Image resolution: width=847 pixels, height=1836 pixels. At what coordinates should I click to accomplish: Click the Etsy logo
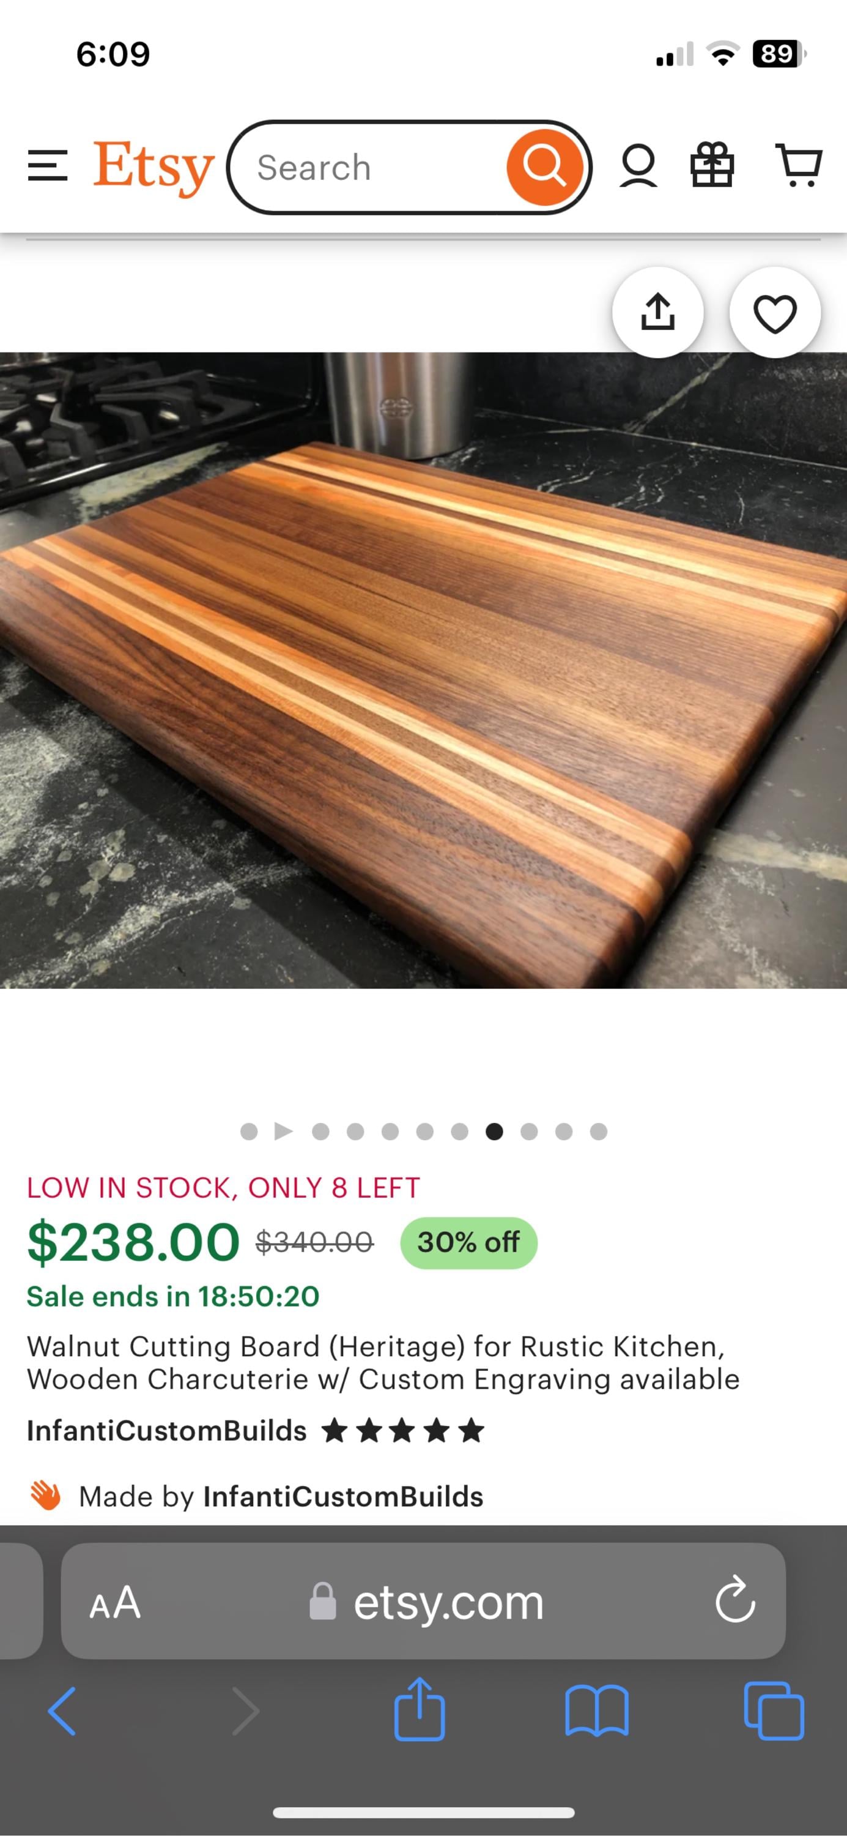(x=153, y=168)
